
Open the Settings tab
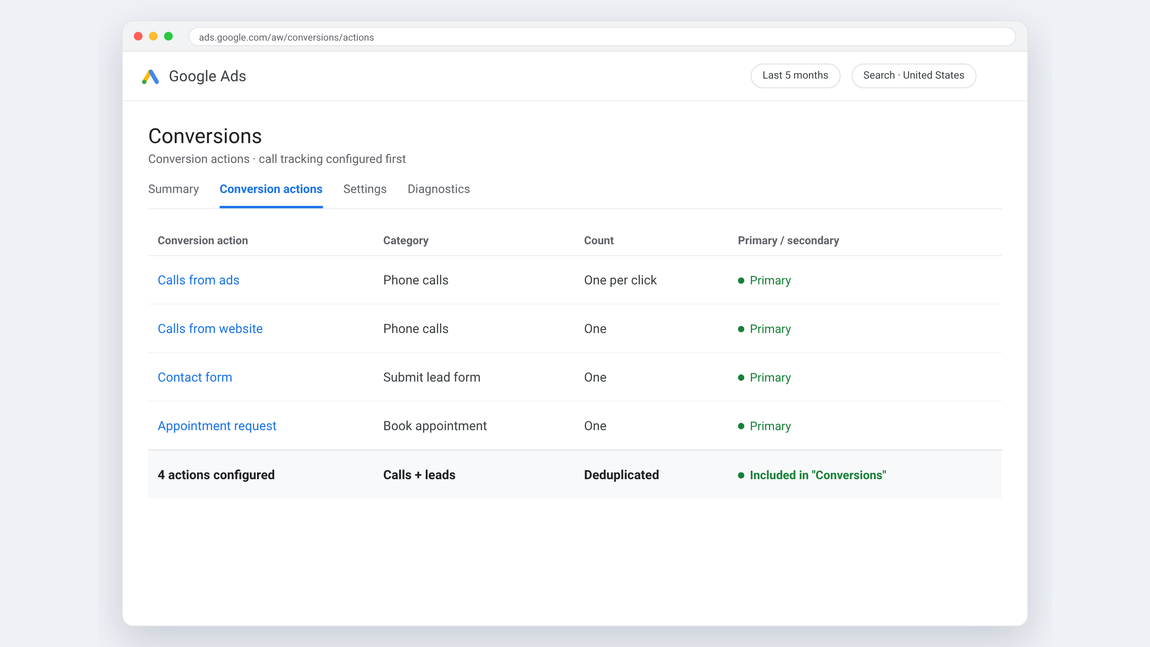pyautogui.click(x=365, y=189)
